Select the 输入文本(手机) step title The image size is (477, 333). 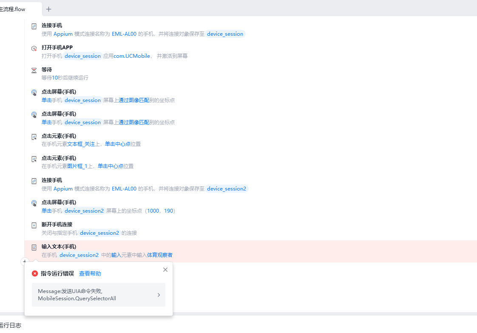pyautogui.click(x=59, y=247)
